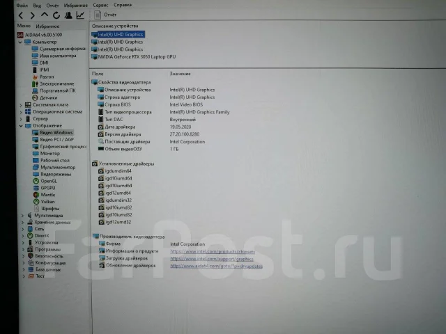Select the IPMI tree item
This screenshot has height=334, width=446.
[40, 70]
